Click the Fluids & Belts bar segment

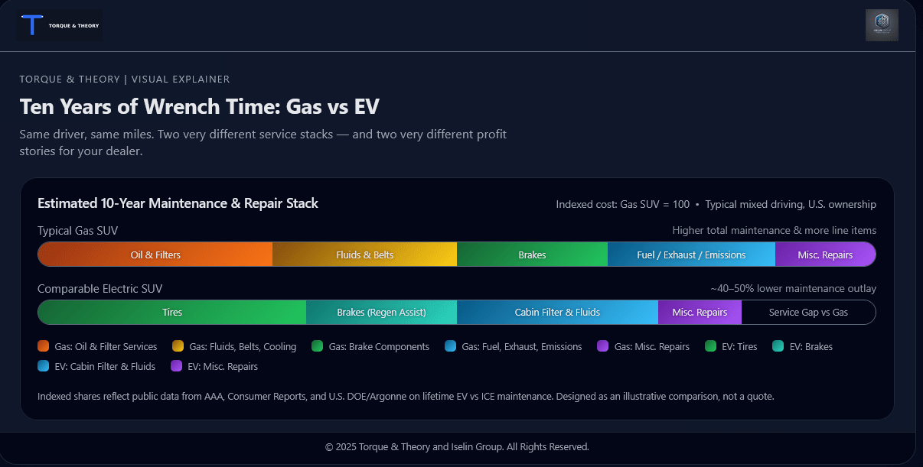click(x=365, y=254)
